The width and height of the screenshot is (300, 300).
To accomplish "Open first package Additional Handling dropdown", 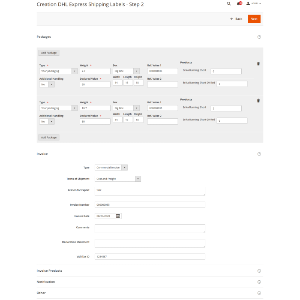I will click(47, 84).
